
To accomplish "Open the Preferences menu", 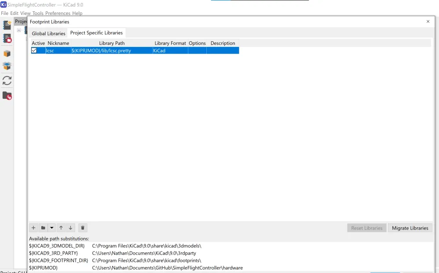I will (58, 13).
